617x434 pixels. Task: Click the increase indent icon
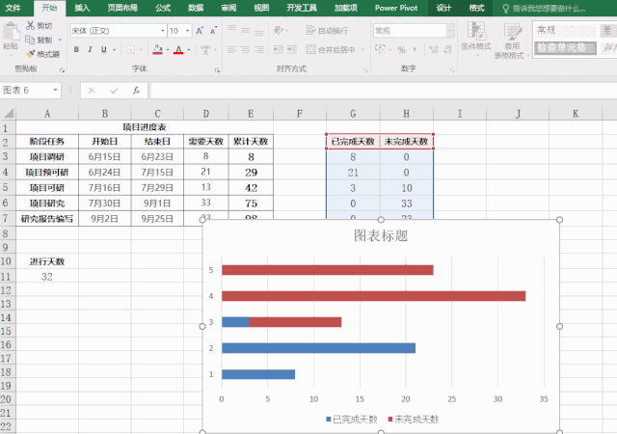[x=292, y=49]
